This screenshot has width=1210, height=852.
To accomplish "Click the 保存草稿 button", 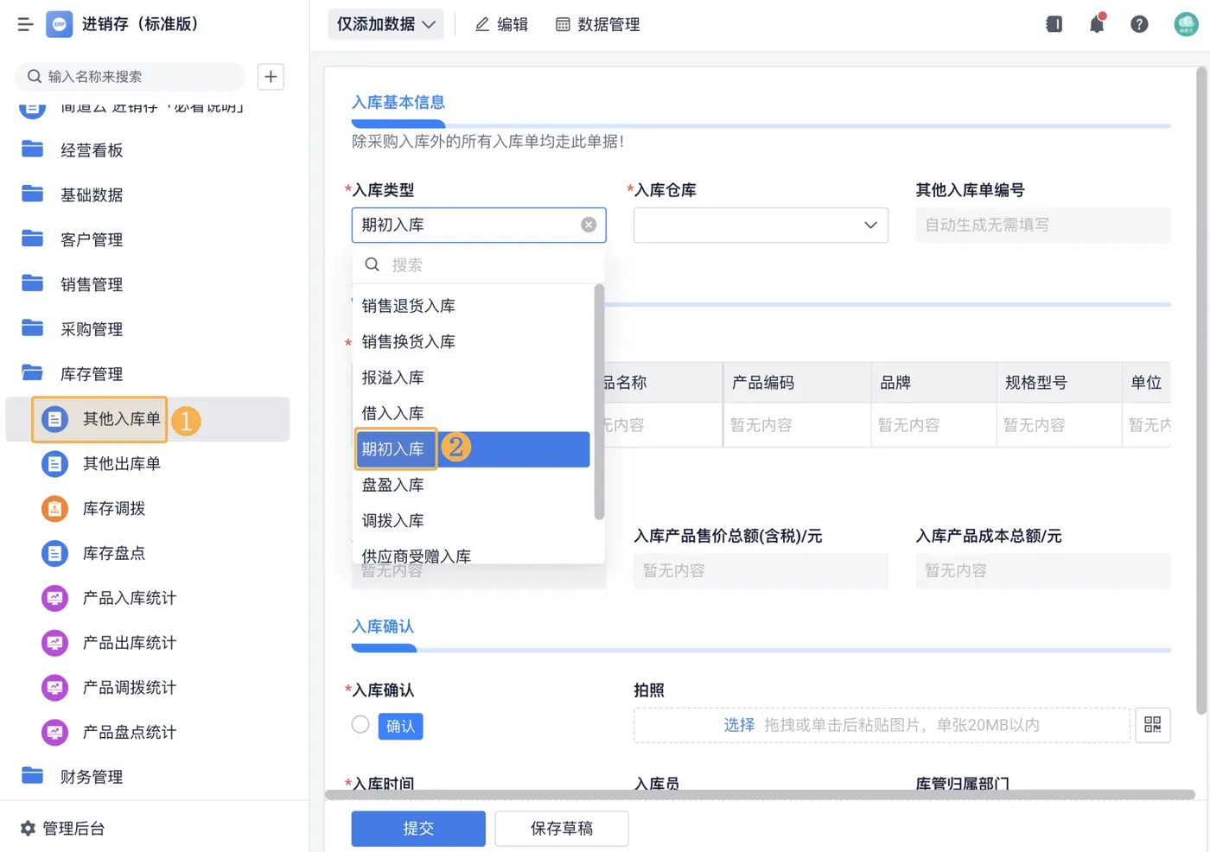I will 561,829.
